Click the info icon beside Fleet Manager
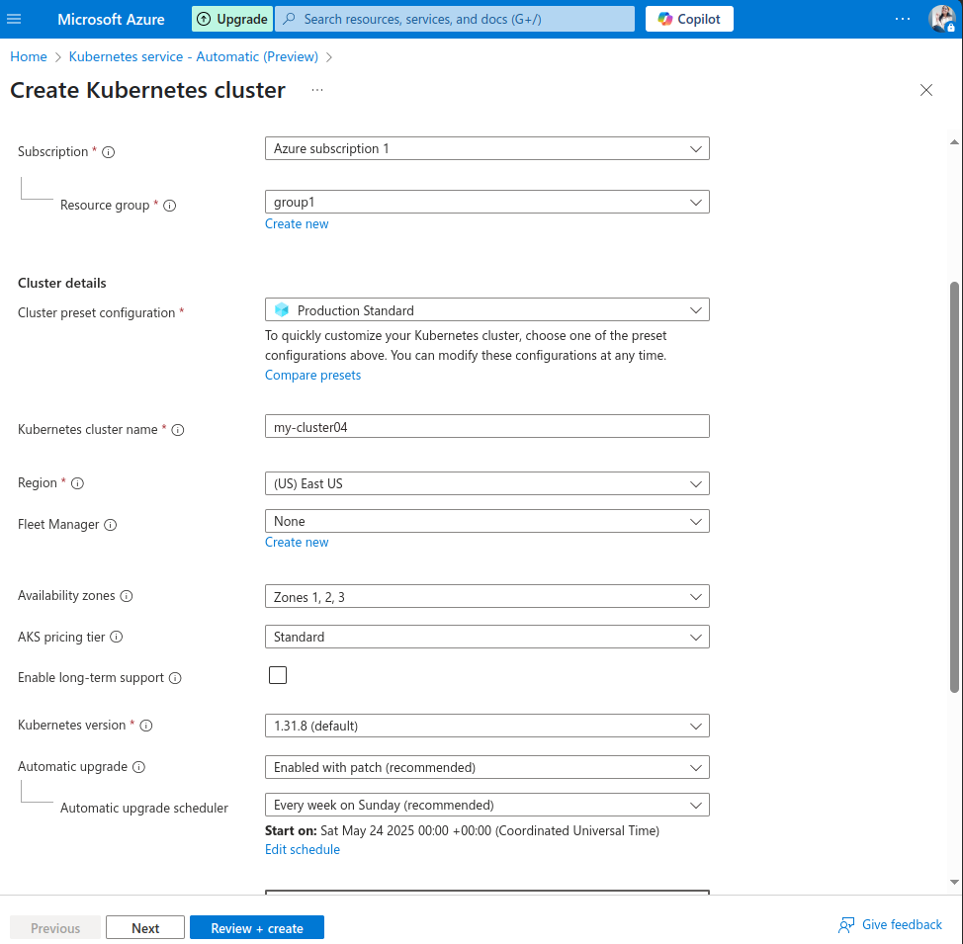The height and width of the screenshot is (944, 963). (x=111, y=525)
